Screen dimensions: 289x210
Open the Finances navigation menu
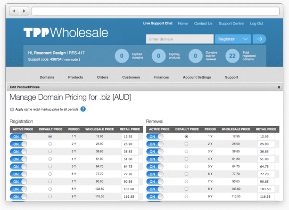(161, 77)
